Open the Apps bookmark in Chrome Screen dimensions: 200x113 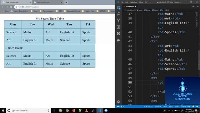pyautogui.click(x=6, y=11)
